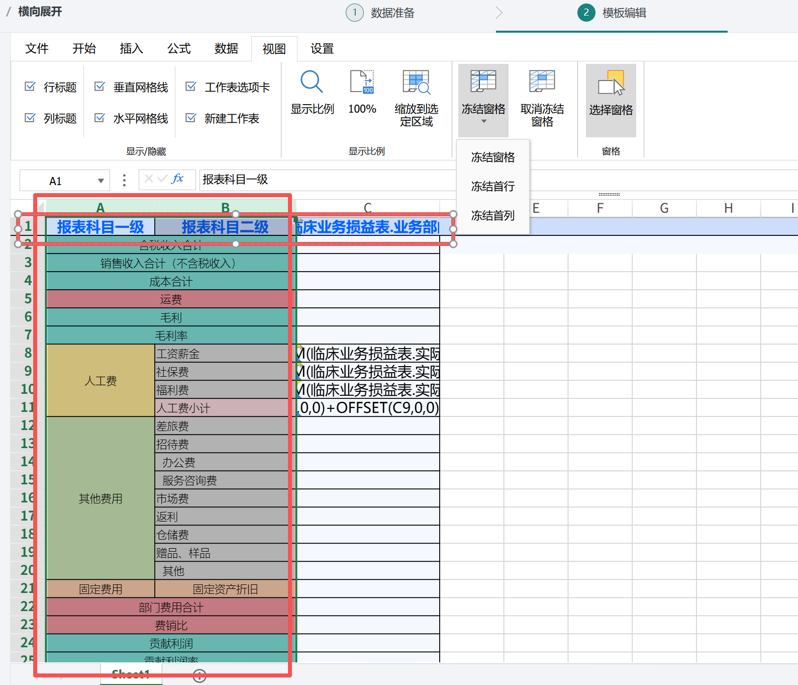This screenshot has height=685, width=798.
Task: Click the merged 人工费 cell
Action: point(101,381)
